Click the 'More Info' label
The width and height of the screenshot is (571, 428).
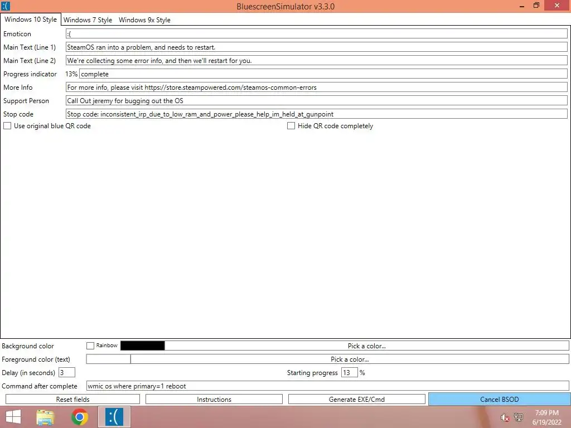(x=18, y=87)
